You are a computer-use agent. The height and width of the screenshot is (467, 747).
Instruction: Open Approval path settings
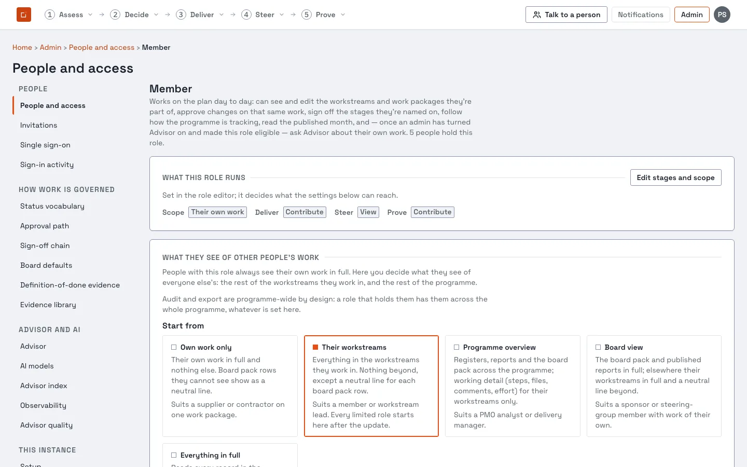(45, 226)
